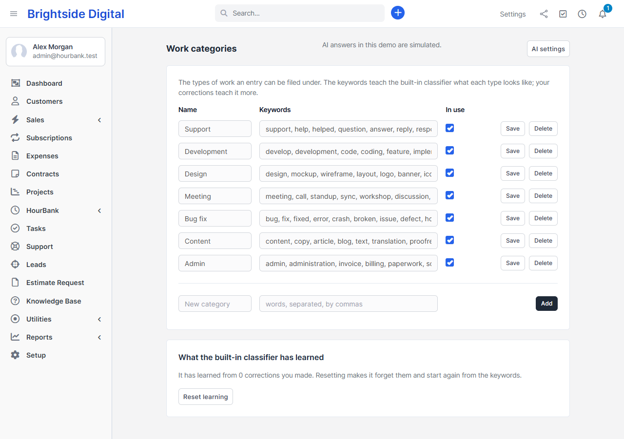Click the Design keywords field
The image size is (624, 439).
pyautogui.click(x=349, y=173)
